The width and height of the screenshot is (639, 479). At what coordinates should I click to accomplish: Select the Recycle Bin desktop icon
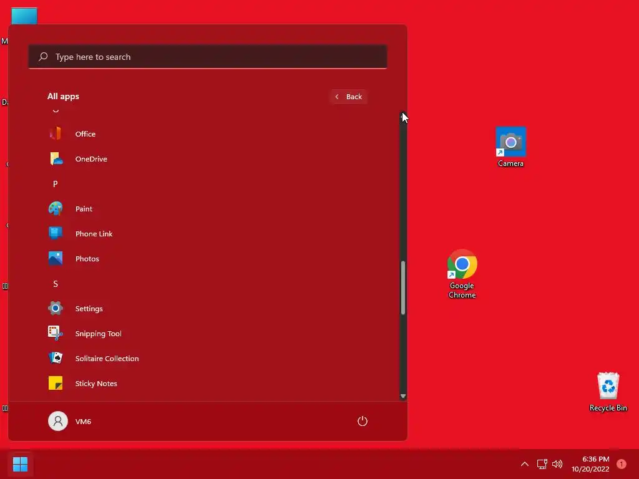[608, 392]
